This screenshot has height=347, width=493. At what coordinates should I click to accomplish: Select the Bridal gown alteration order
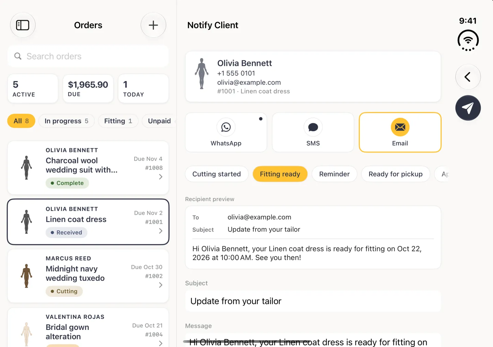pyautogui.click(x=88, y=328)
